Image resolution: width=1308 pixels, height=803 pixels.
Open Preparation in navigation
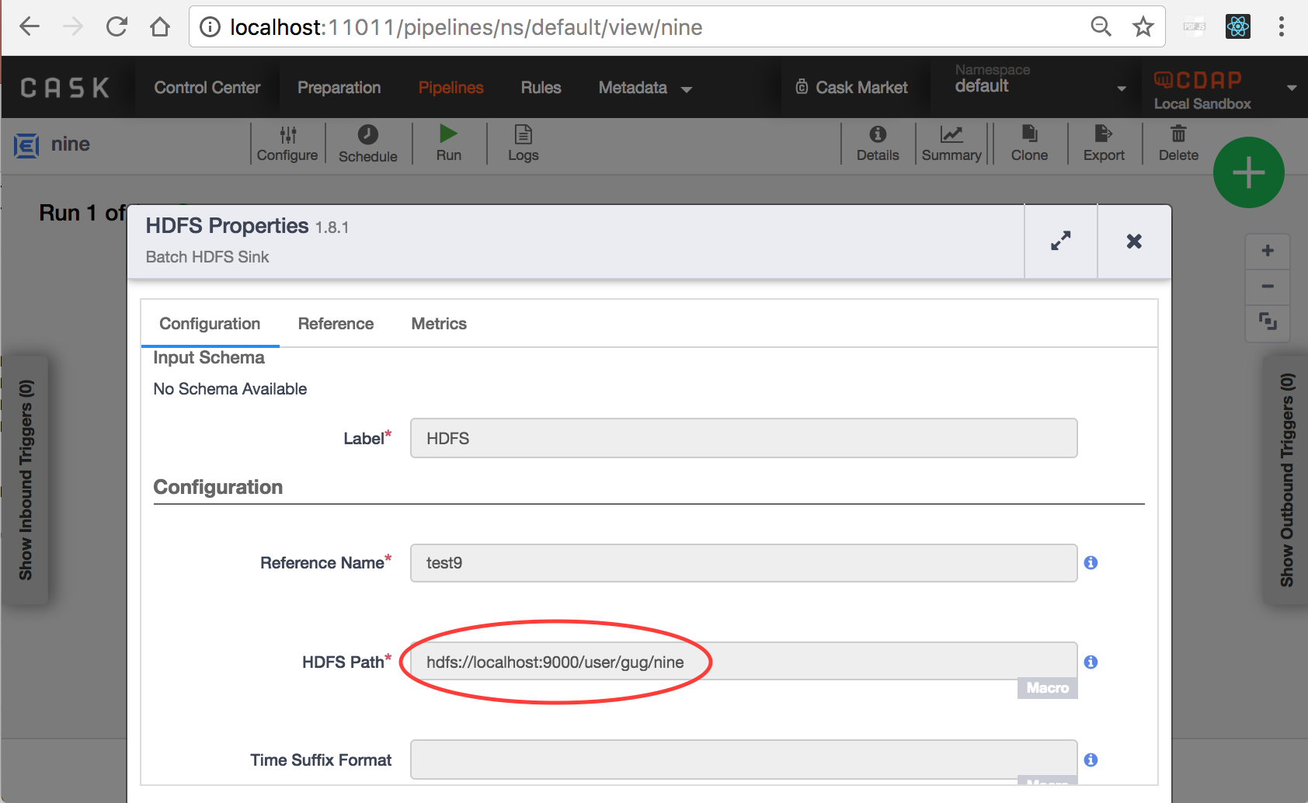[x=339, y=88]
